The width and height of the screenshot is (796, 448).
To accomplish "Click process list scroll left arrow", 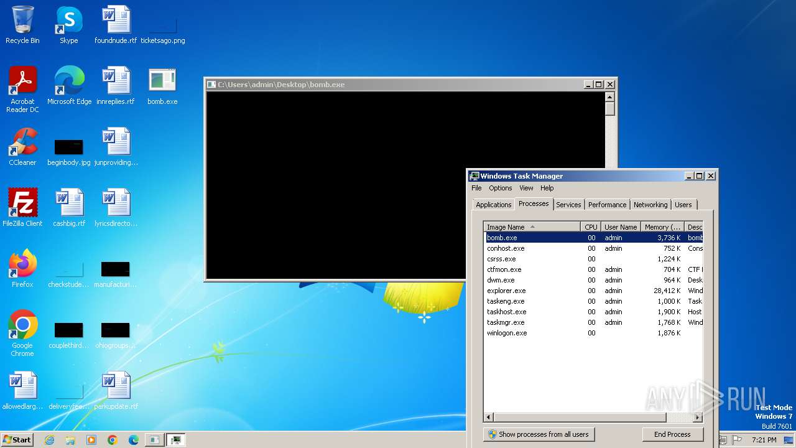I will [489, 418].
